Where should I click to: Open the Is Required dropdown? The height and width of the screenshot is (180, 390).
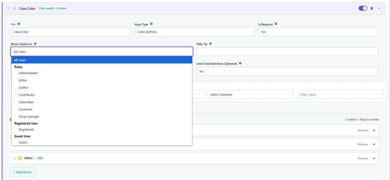(x=318, y=32)
